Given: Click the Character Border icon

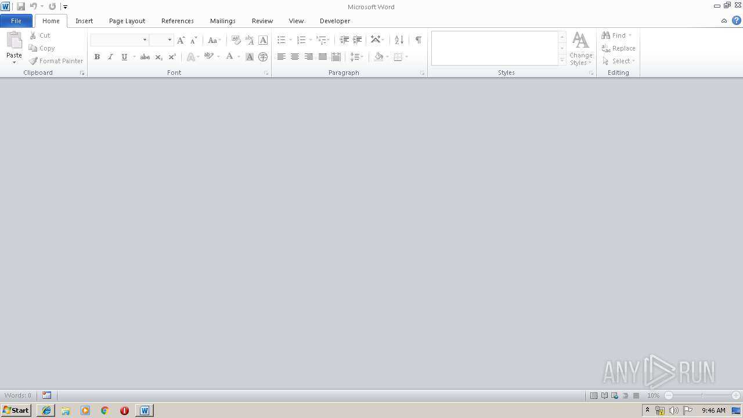Looking at the screenshot, I should [x=263, y=40].
